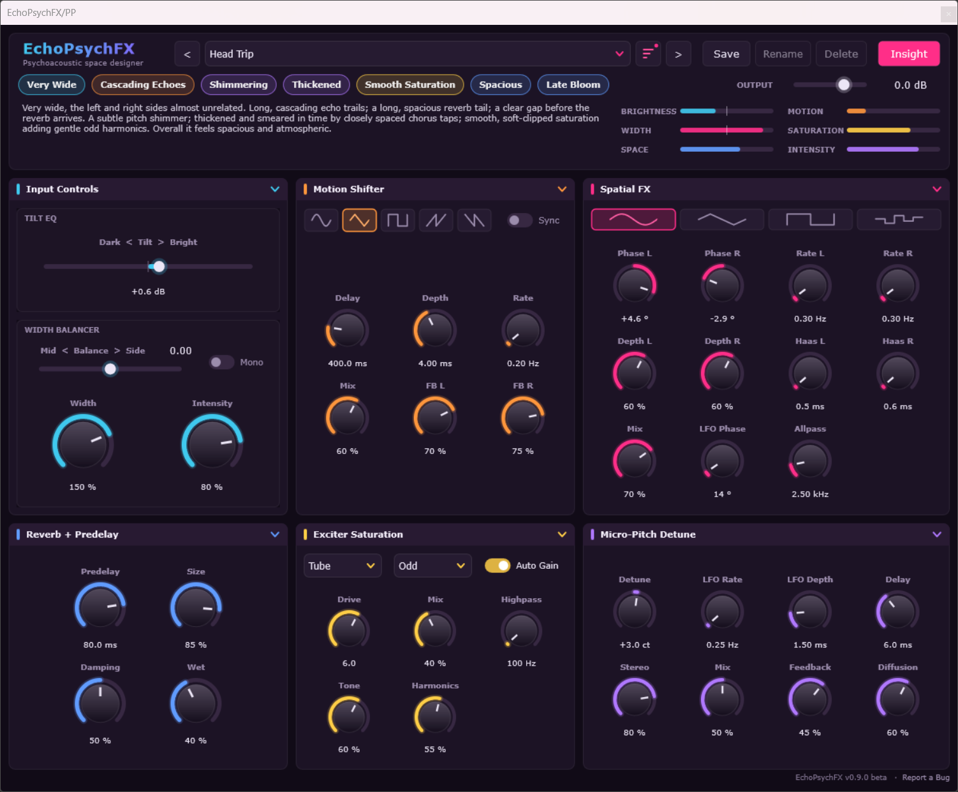Select square waveform in Motion Shifter
The height and width of the screenshot is (792, 958).
[x=397, y=220]
